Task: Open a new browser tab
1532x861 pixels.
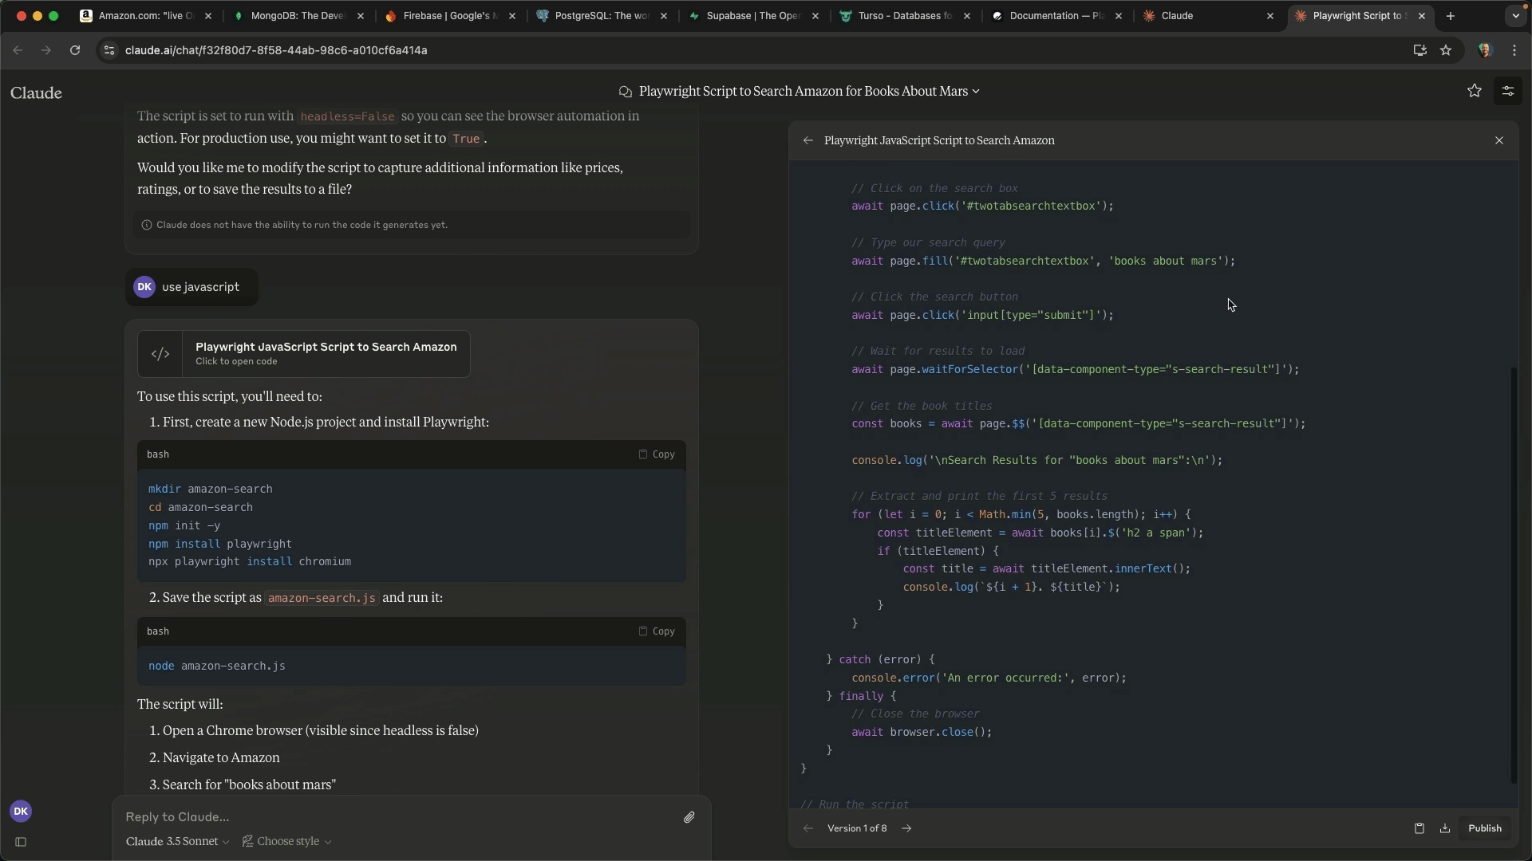Action: click(x=1451, y=16)
